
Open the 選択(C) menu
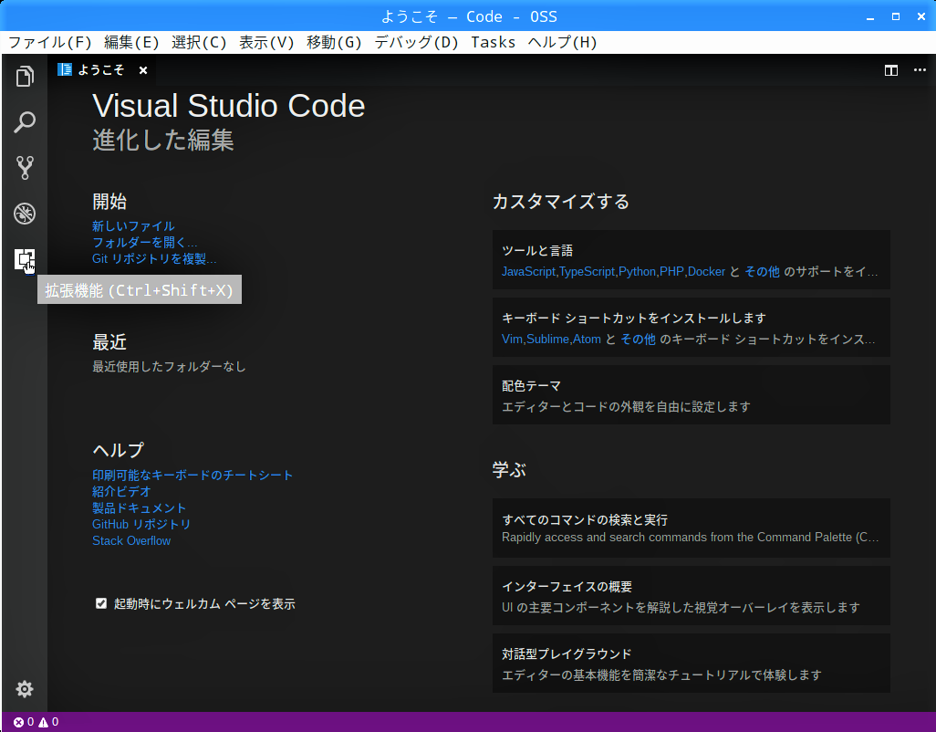tap(199, 42)
